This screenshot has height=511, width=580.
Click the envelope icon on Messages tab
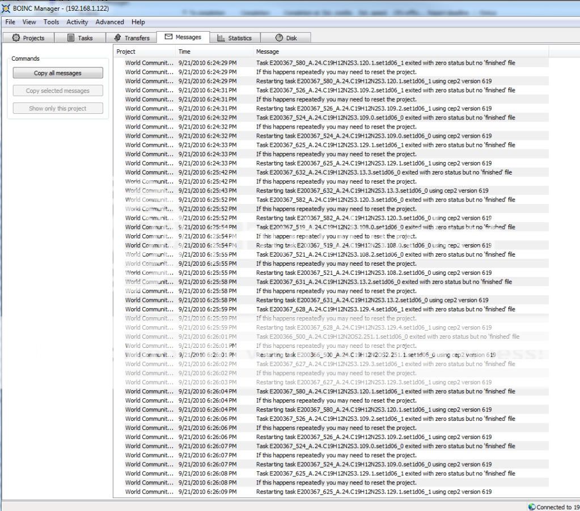[x=168, y=37]
